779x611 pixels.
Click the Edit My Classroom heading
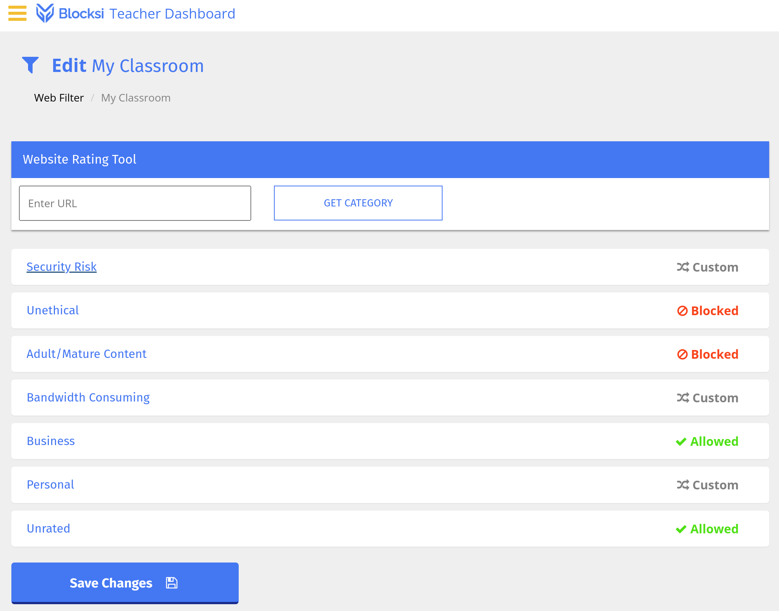(128, 66)
